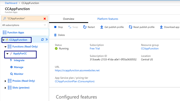The image size is (180, 101).
Task: Go to Dashboard via breadcrumb
Action: (x=11, y=3)
